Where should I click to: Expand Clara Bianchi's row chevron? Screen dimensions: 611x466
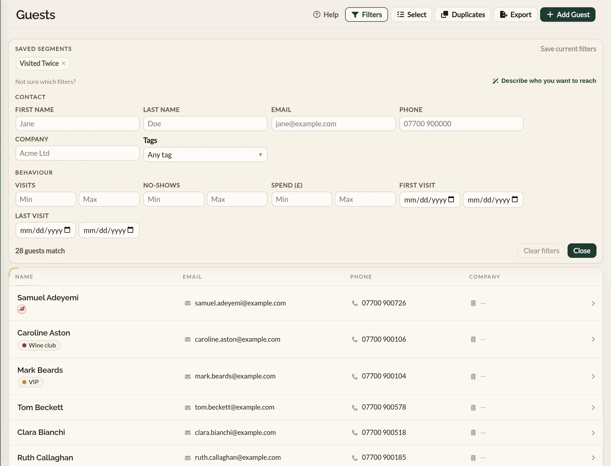click(x=593, y=433)
